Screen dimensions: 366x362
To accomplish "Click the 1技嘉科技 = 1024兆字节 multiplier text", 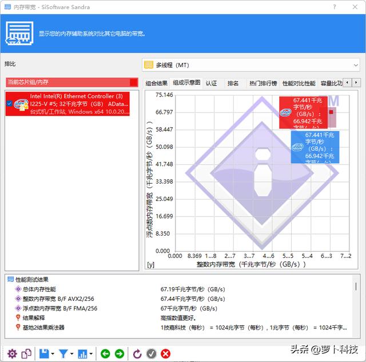I will (x=253, y=328).
